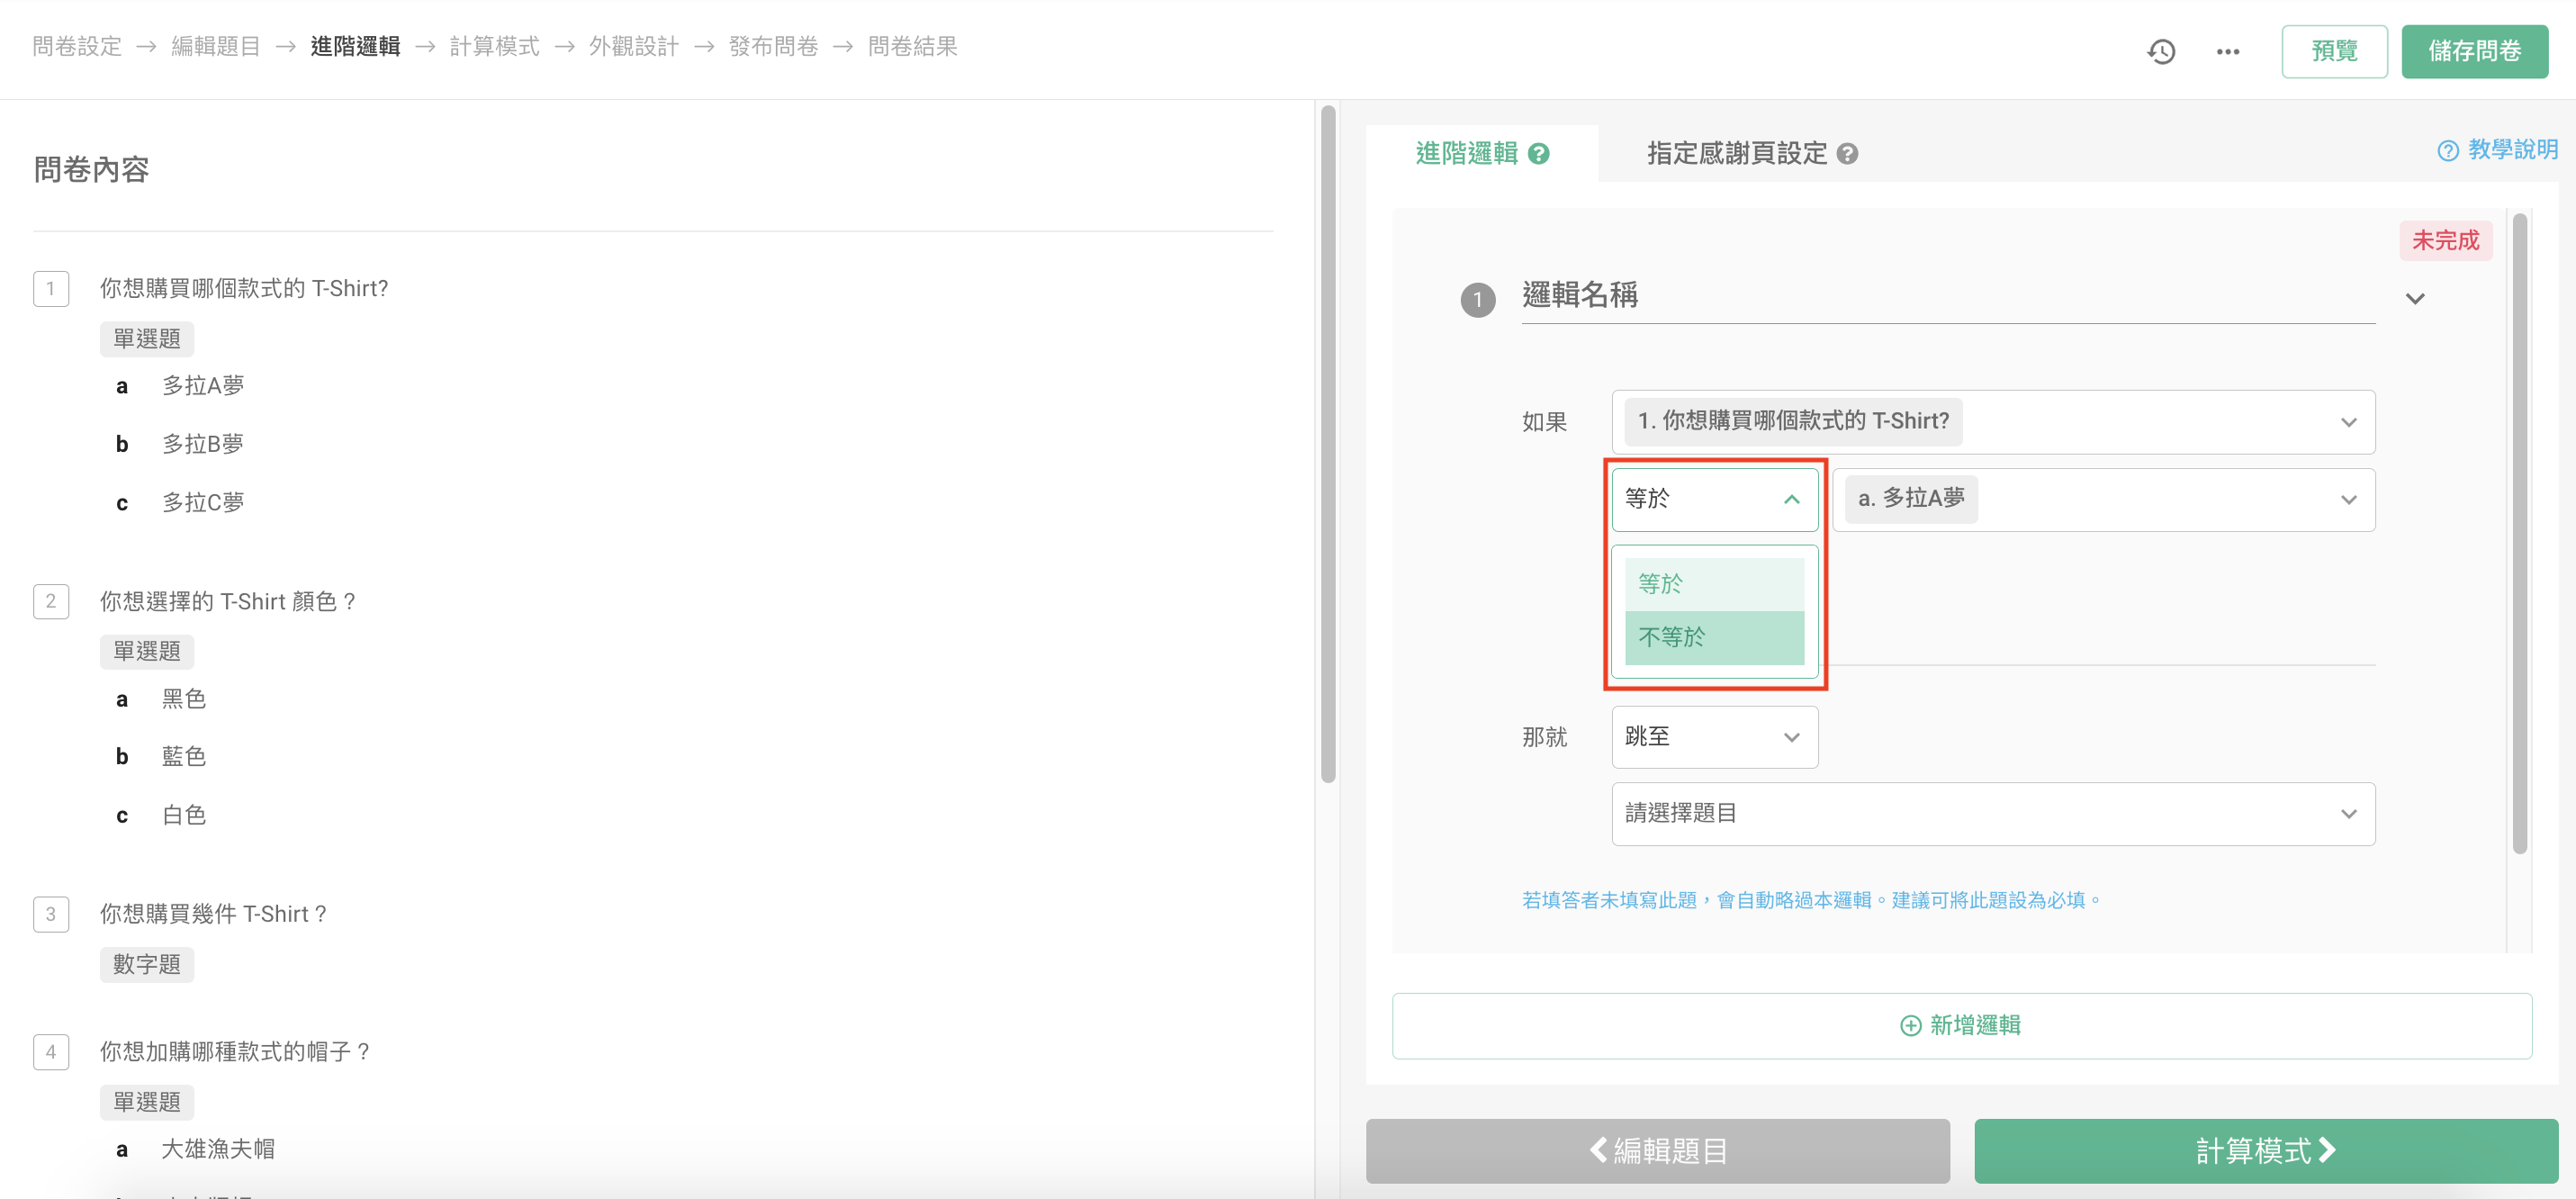
Task: Collapse logic rule with chevron arrow
Action: click(2415, 299)
